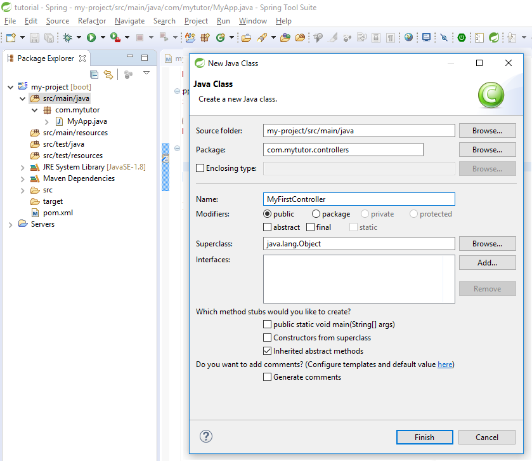The height and width of the screenshot is (461, 532).
Task: Click Browse next to Source folder
Action: coord(487,131)
